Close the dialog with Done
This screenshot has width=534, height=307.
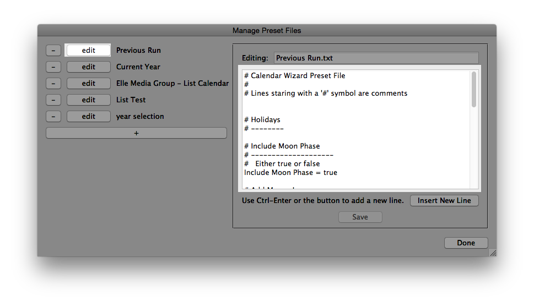(466, 243)
